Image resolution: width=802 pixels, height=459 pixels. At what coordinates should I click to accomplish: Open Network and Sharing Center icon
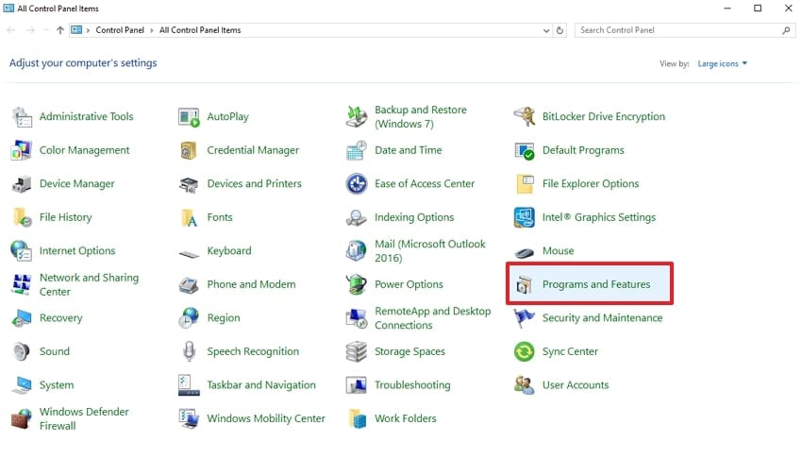[x=22, y=284]
